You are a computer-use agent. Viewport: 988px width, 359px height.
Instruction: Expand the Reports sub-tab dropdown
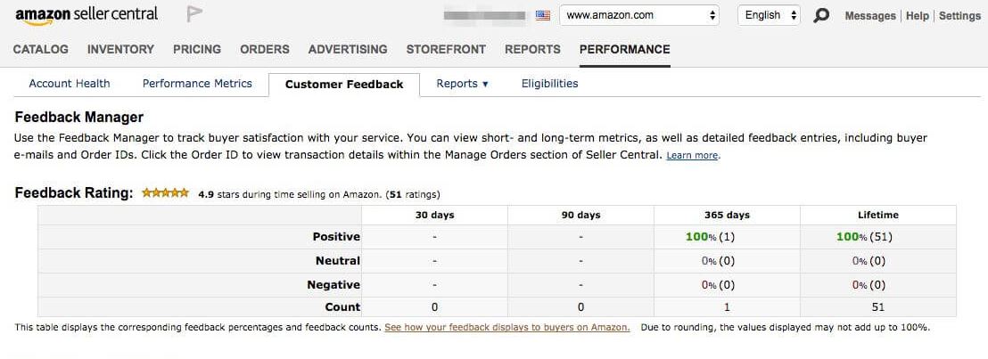point(462,84)
